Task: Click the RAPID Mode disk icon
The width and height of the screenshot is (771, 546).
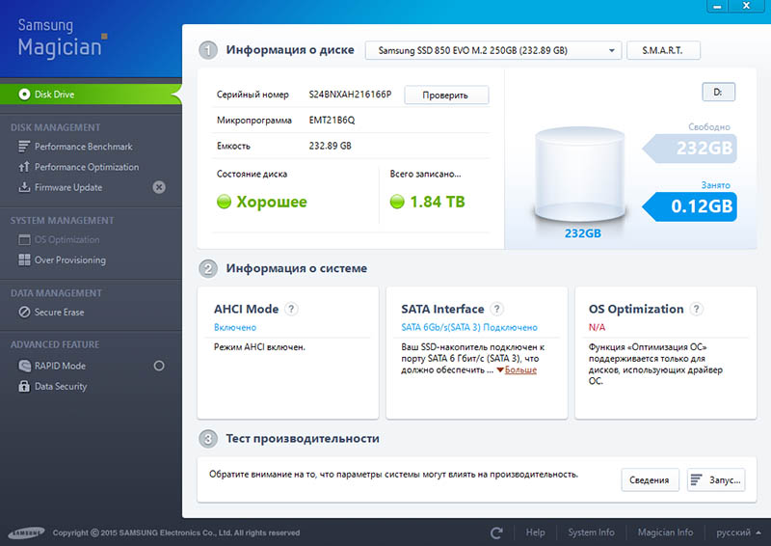Action: point(24,366)
